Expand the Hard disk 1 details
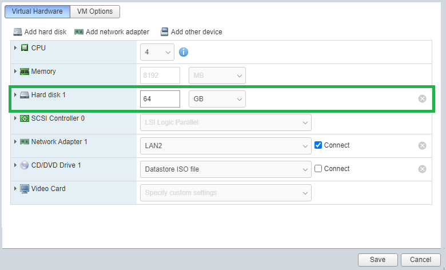446x270 pixels. pos(15,95)
